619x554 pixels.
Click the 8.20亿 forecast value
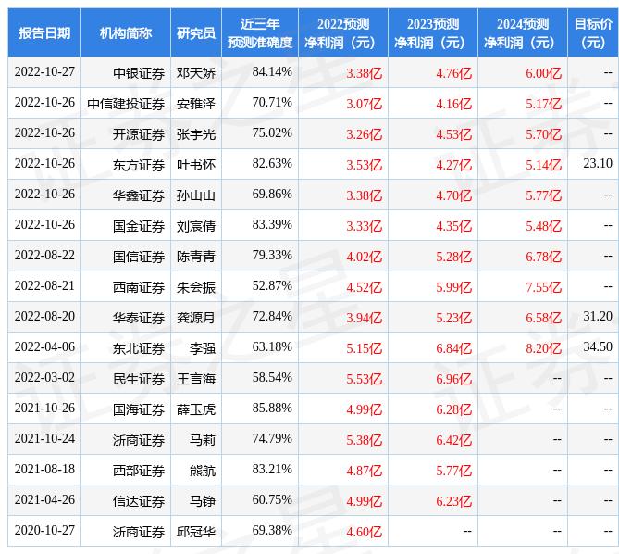tap(543, 348)
